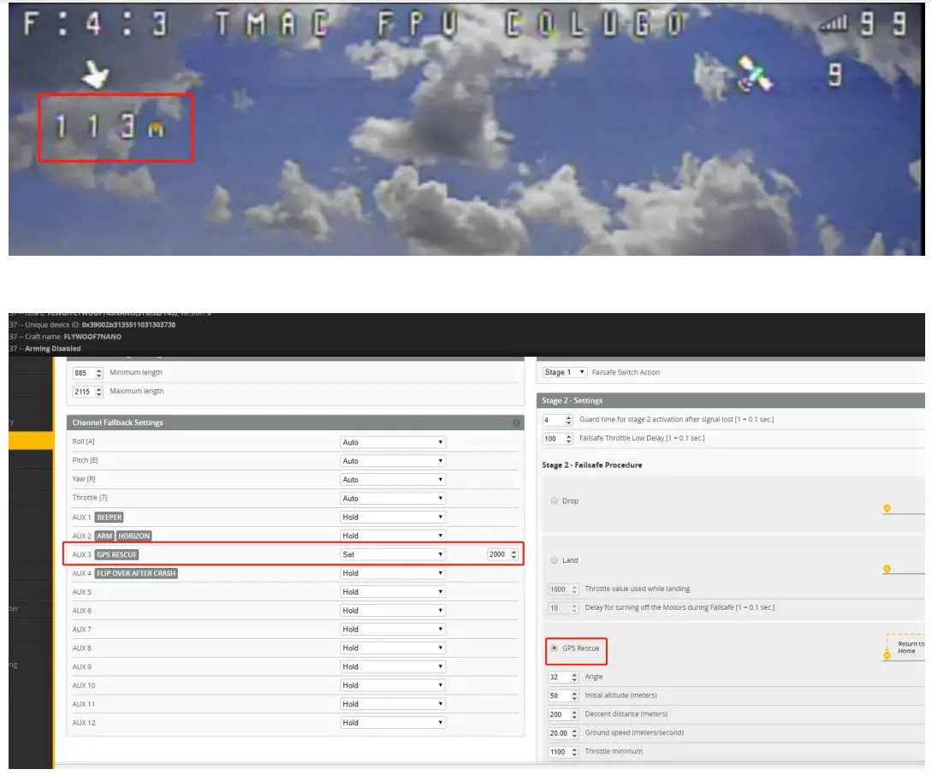This screenshot has height=775, width=932.
Task: Click the Stage 2 - Settings section header
Action: [x=731, y=400]
